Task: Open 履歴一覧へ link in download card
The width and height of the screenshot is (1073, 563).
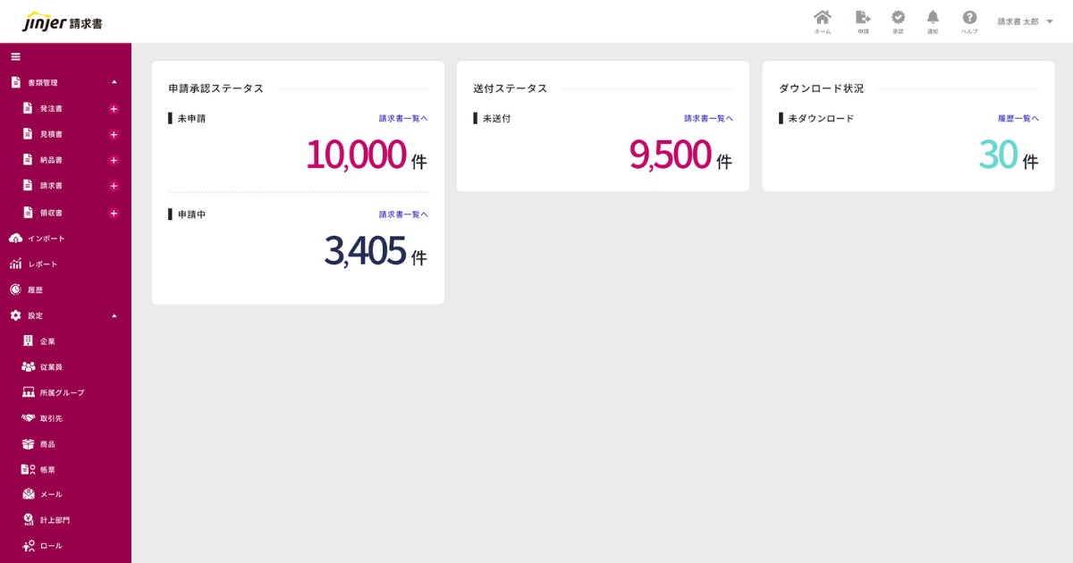Action: pos(1018,118)
